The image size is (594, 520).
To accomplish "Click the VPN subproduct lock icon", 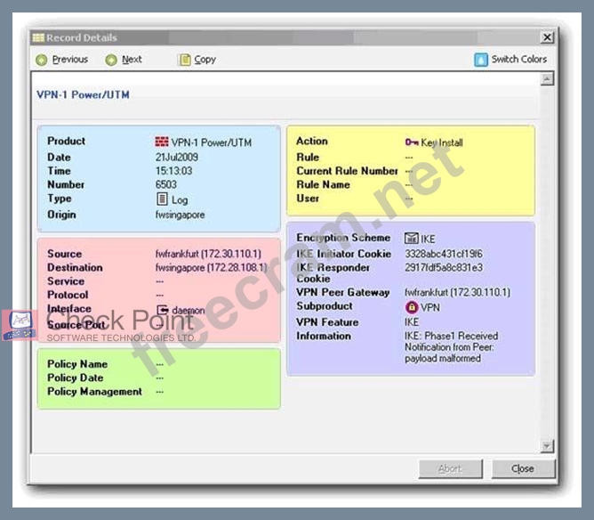I will (412, 307).
